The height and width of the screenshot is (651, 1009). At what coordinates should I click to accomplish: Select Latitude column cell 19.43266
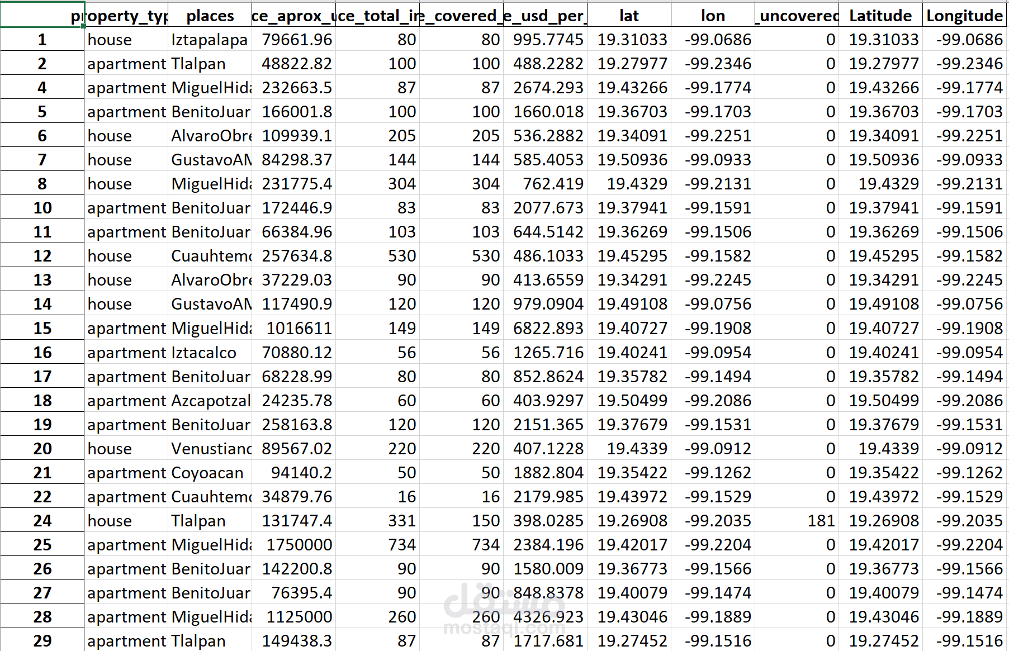pos(880,88)
